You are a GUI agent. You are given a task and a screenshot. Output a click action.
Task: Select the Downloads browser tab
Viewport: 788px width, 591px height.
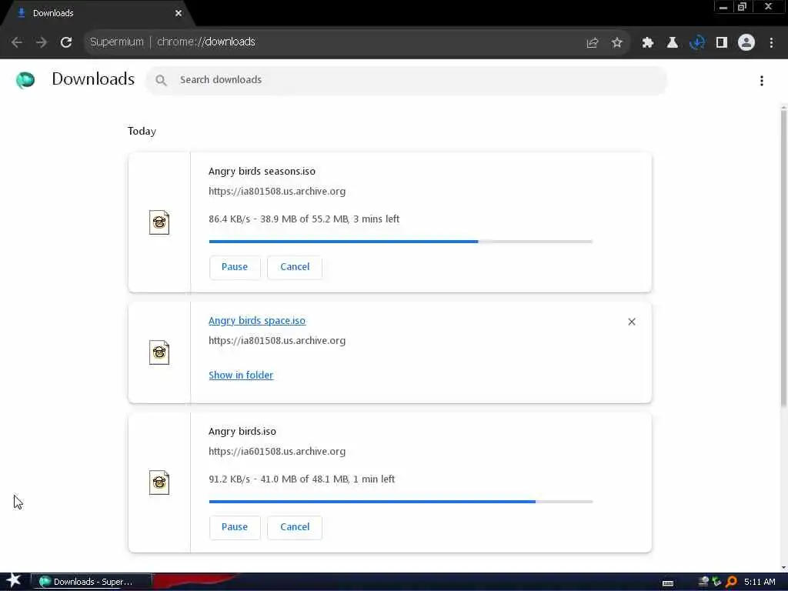(x=95, y=13)
